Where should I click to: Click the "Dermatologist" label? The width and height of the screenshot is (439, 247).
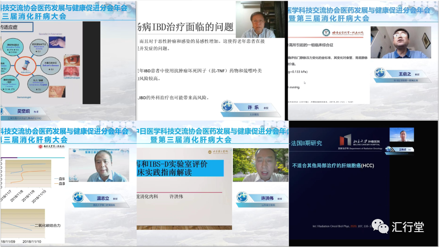(24, 97)
